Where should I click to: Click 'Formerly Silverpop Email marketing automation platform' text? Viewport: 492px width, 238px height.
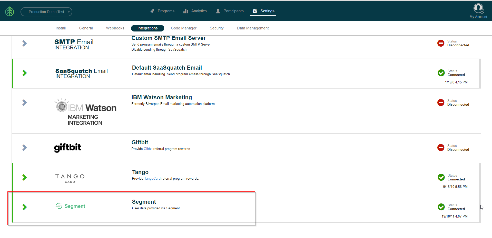pos(173,104)
